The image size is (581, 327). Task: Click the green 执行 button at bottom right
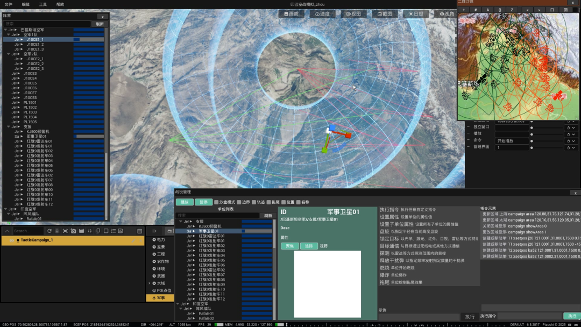572,316
